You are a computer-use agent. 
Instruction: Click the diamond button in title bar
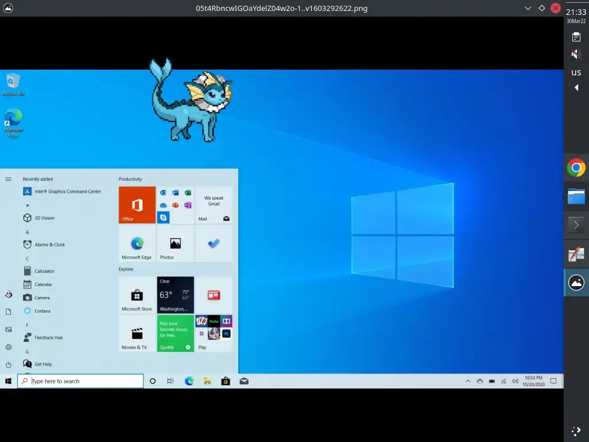pos(542,8)
